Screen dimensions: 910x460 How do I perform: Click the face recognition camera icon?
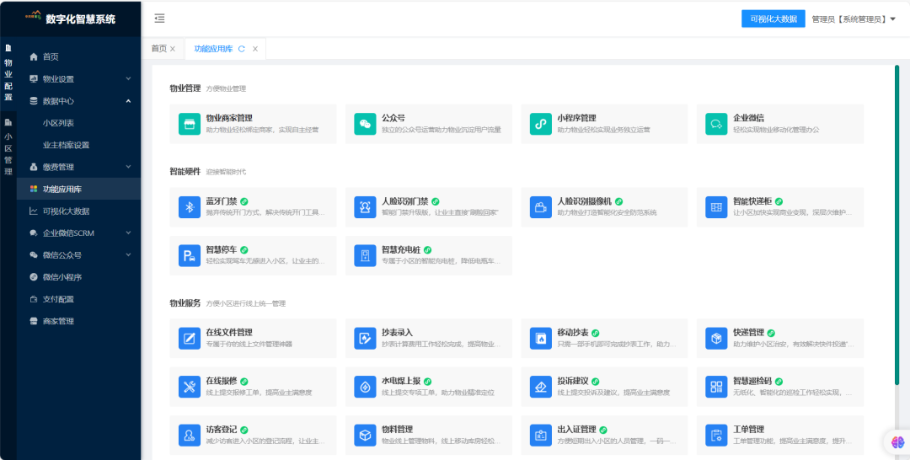click(540, 207)
